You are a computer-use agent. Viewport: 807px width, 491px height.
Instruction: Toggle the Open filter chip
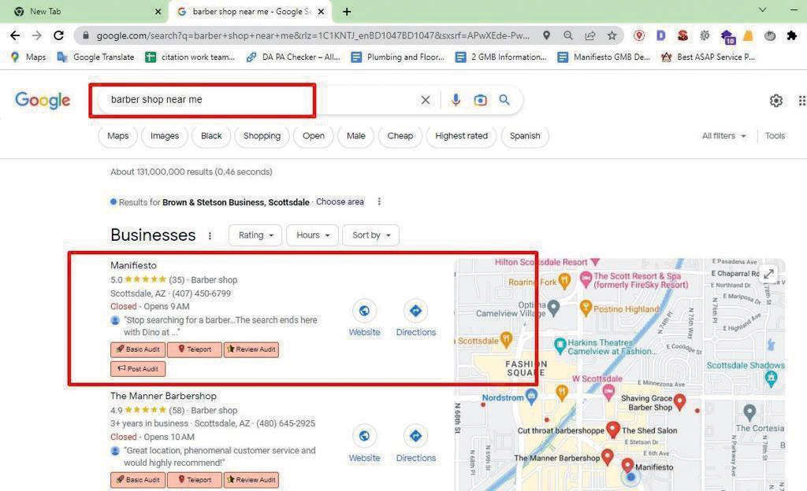(313, 136)
